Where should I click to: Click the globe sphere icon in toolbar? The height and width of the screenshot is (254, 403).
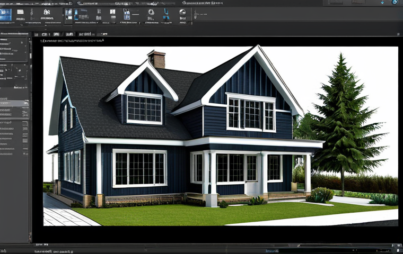coord(182,12)
